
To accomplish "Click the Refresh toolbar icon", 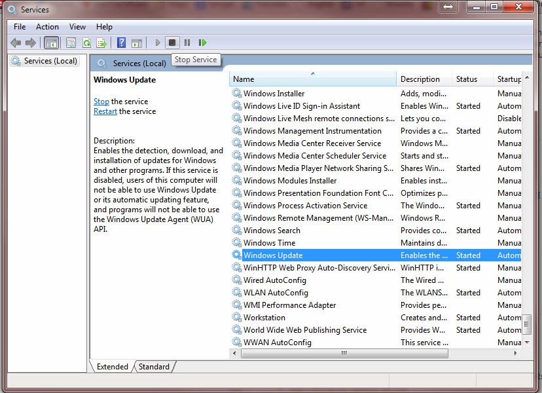I will pos(86,43).
